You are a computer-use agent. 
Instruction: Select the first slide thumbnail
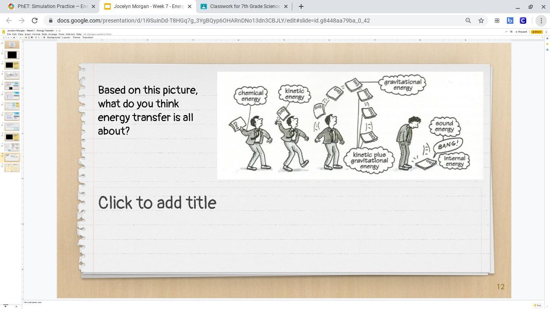tap(12, 44)
